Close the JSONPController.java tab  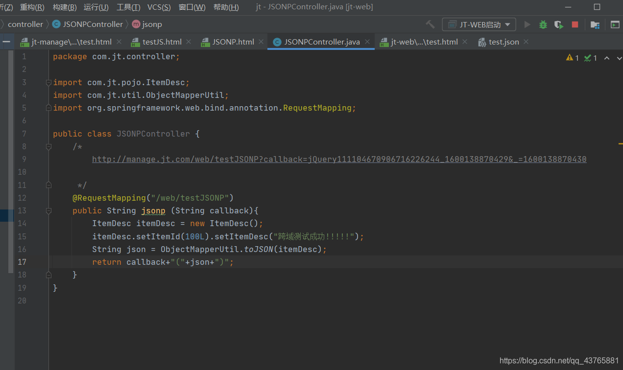pos(367,42)
